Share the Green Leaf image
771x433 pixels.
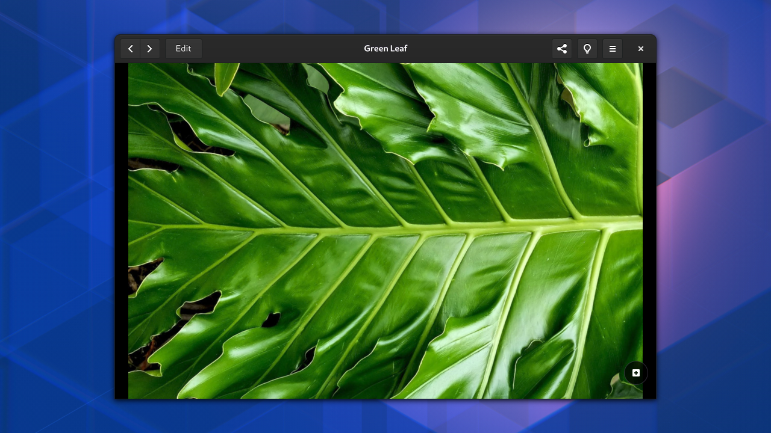pos(562,49)
